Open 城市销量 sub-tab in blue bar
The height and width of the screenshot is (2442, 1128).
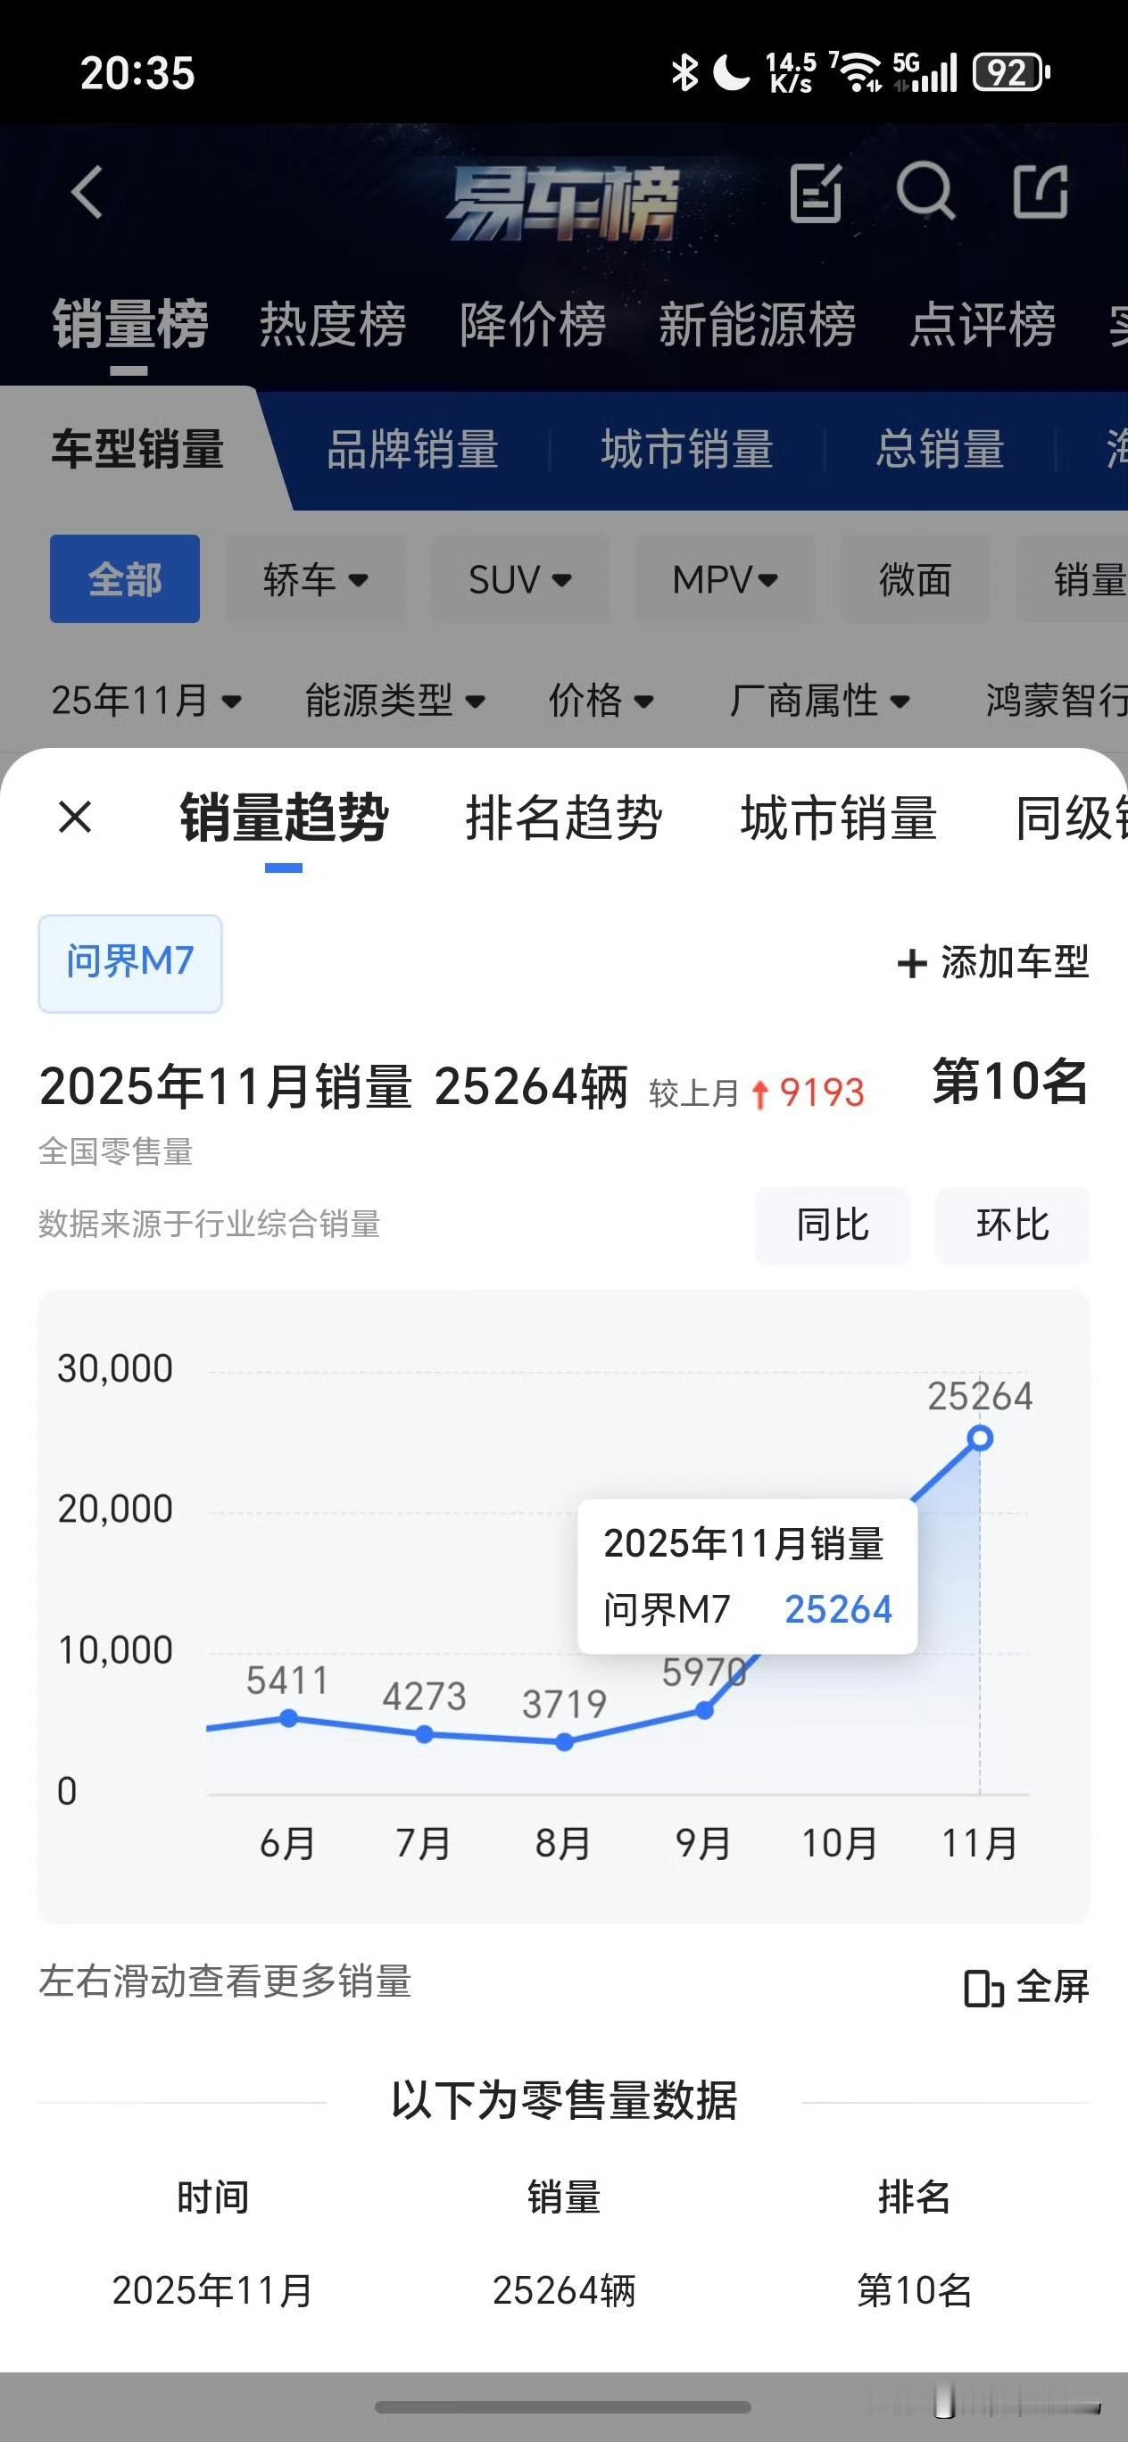(687, 448)
